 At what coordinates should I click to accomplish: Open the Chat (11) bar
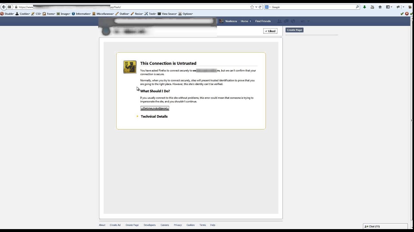(386, 227)
